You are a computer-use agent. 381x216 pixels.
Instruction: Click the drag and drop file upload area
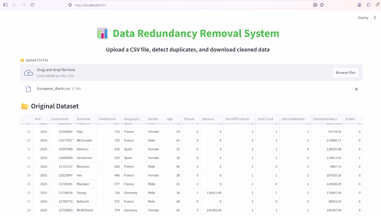191,72
